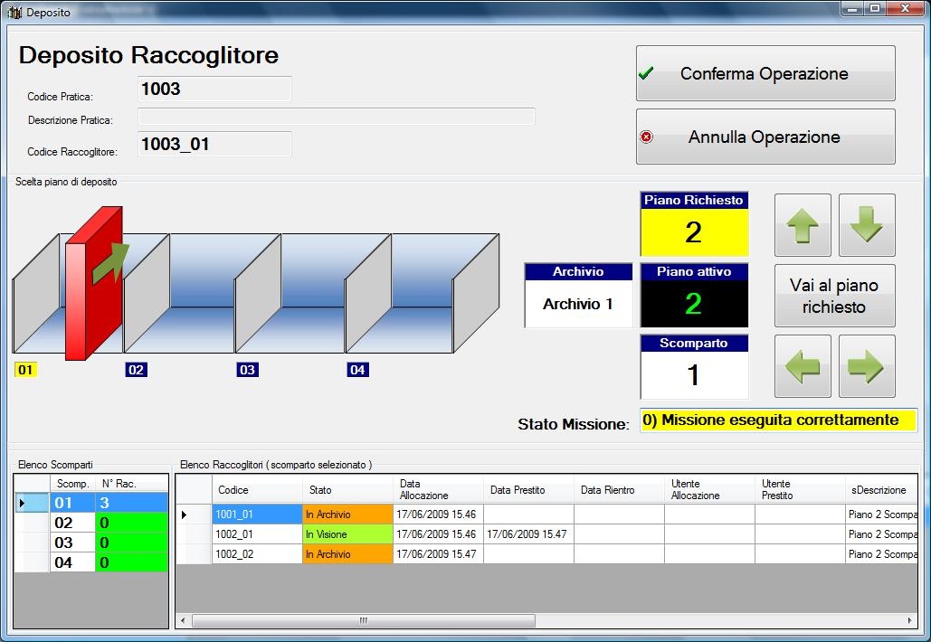Click the Codice Pratica field 1003
Image resolution: width=931 pixels, height=642 pixels.
214,89
